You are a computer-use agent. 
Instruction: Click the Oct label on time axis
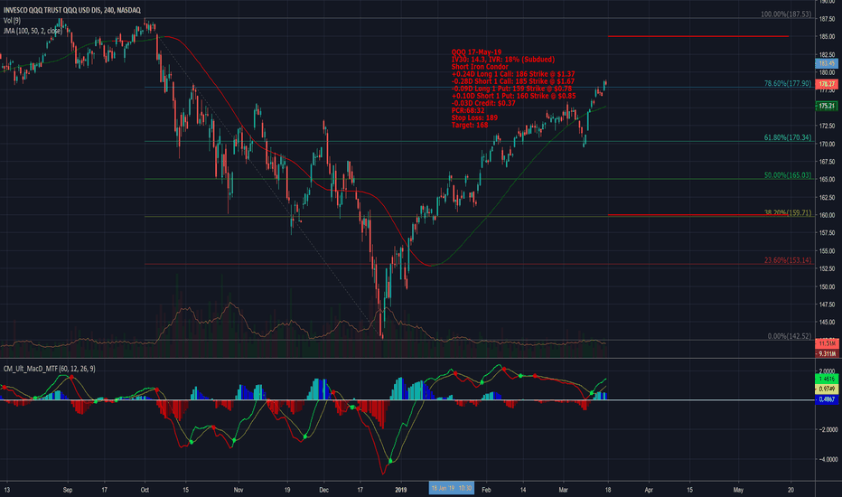point(145,490)
